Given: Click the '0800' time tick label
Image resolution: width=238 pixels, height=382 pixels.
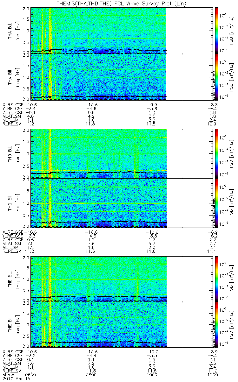Looking at the screenshot, I should pos(91,375).
